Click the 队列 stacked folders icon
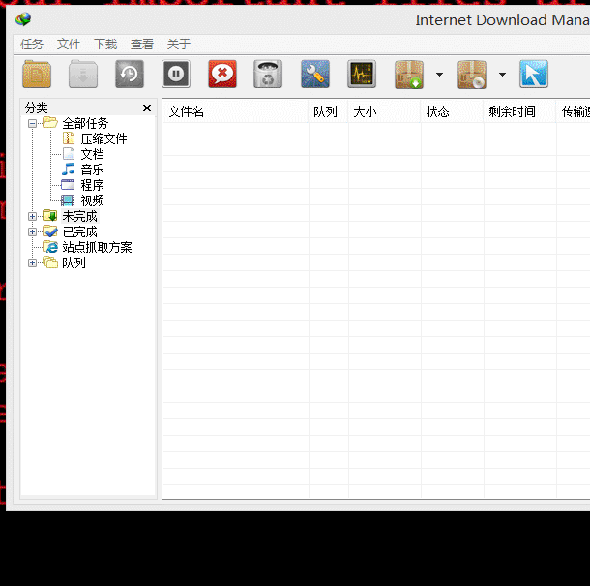This screenshot has width=590, height=586. pyautogui.click(x=50, y=262)
